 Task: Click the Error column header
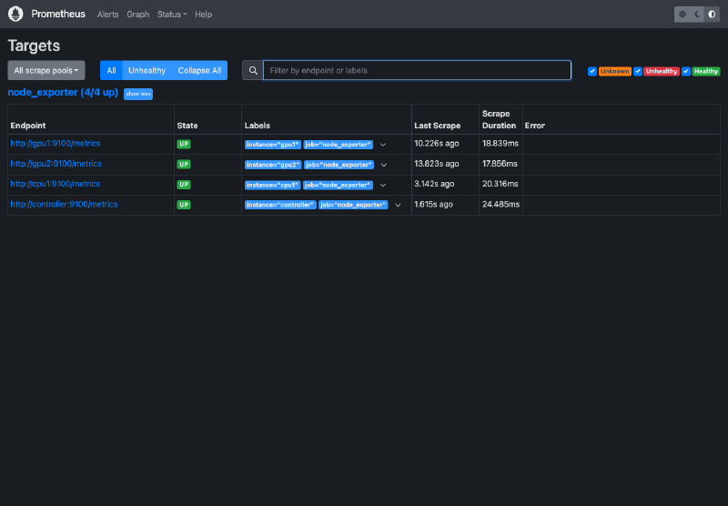[x=535, y=126]
